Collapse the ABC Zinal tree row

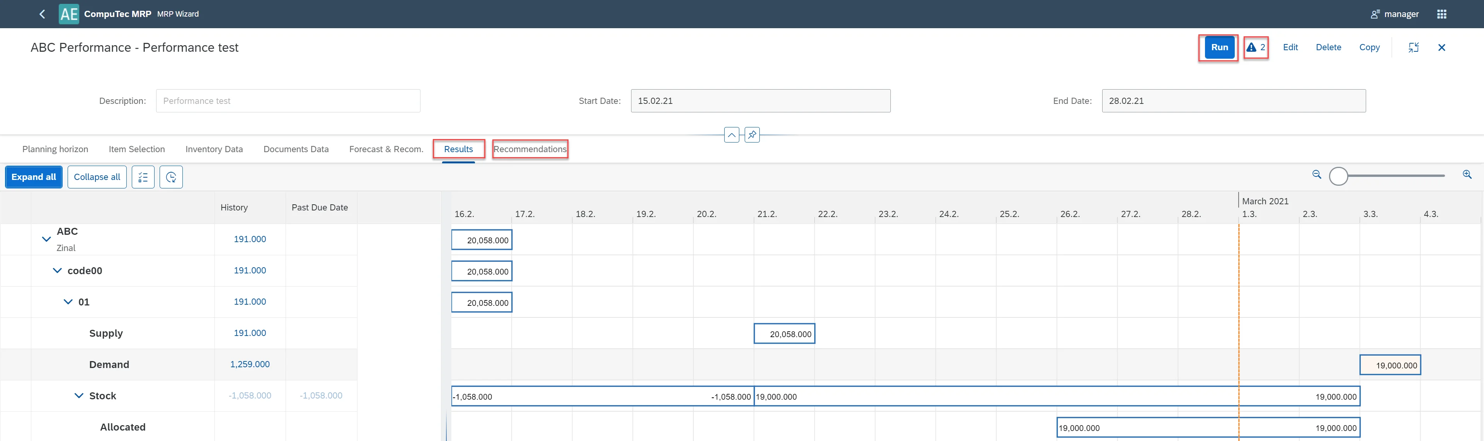pyautogui.click(x=47, y=239)
